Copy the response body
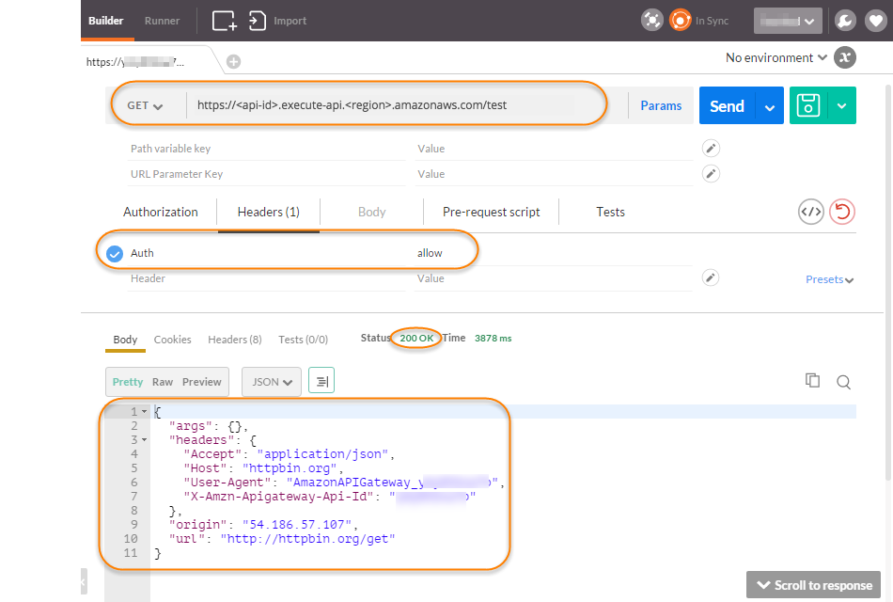Image resolution: width=893 pixels, height=602 pixels. pos(812,380)
